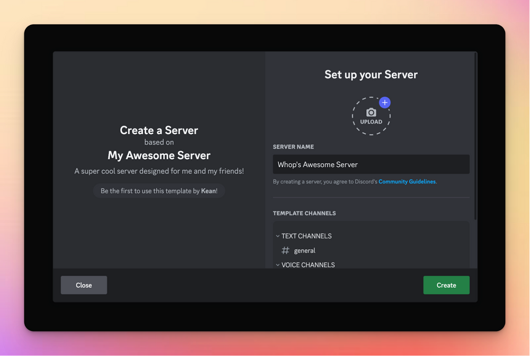Click the VOICE CHANNELS header
The width and height of the screenshot is (530, 356).
308,264
